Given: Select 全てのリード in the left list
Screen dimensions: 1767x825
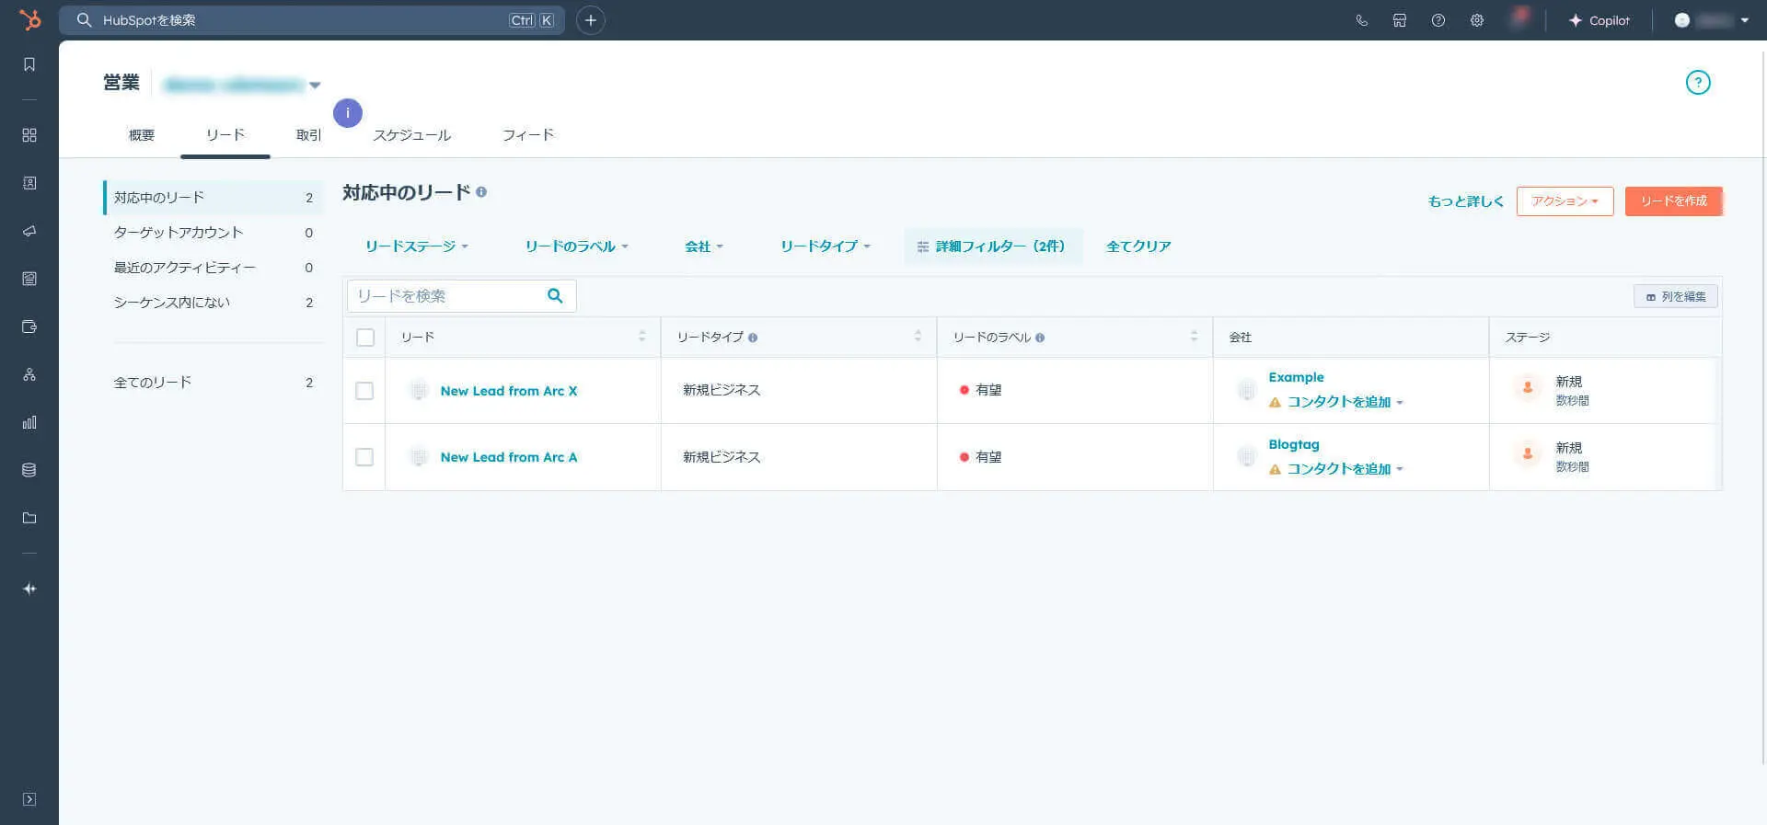Looking at the screenshot, I should 214,383.
